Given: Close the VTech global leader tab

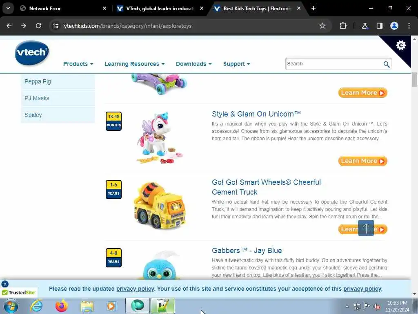Looking at the screenshot, I should [202, 8].
